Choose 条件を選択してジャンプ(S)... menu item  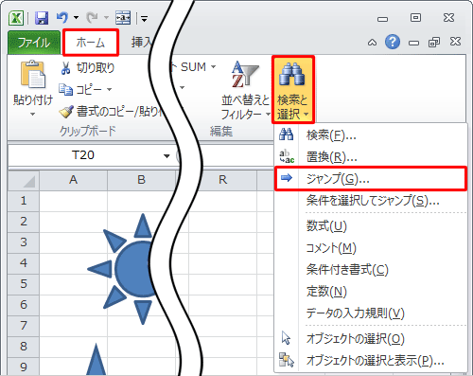tap(371, 200)
